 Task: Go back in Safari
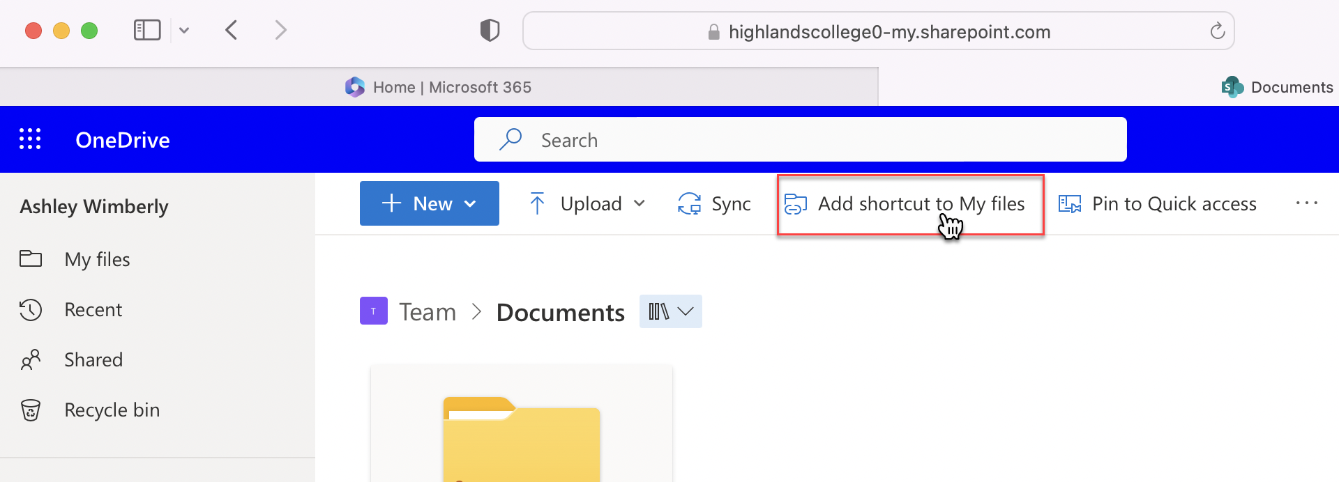point(232,30)
